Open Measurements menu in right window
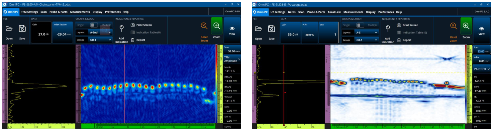The width and height of the screenshot is (494, 131). [x=353, y=12]
